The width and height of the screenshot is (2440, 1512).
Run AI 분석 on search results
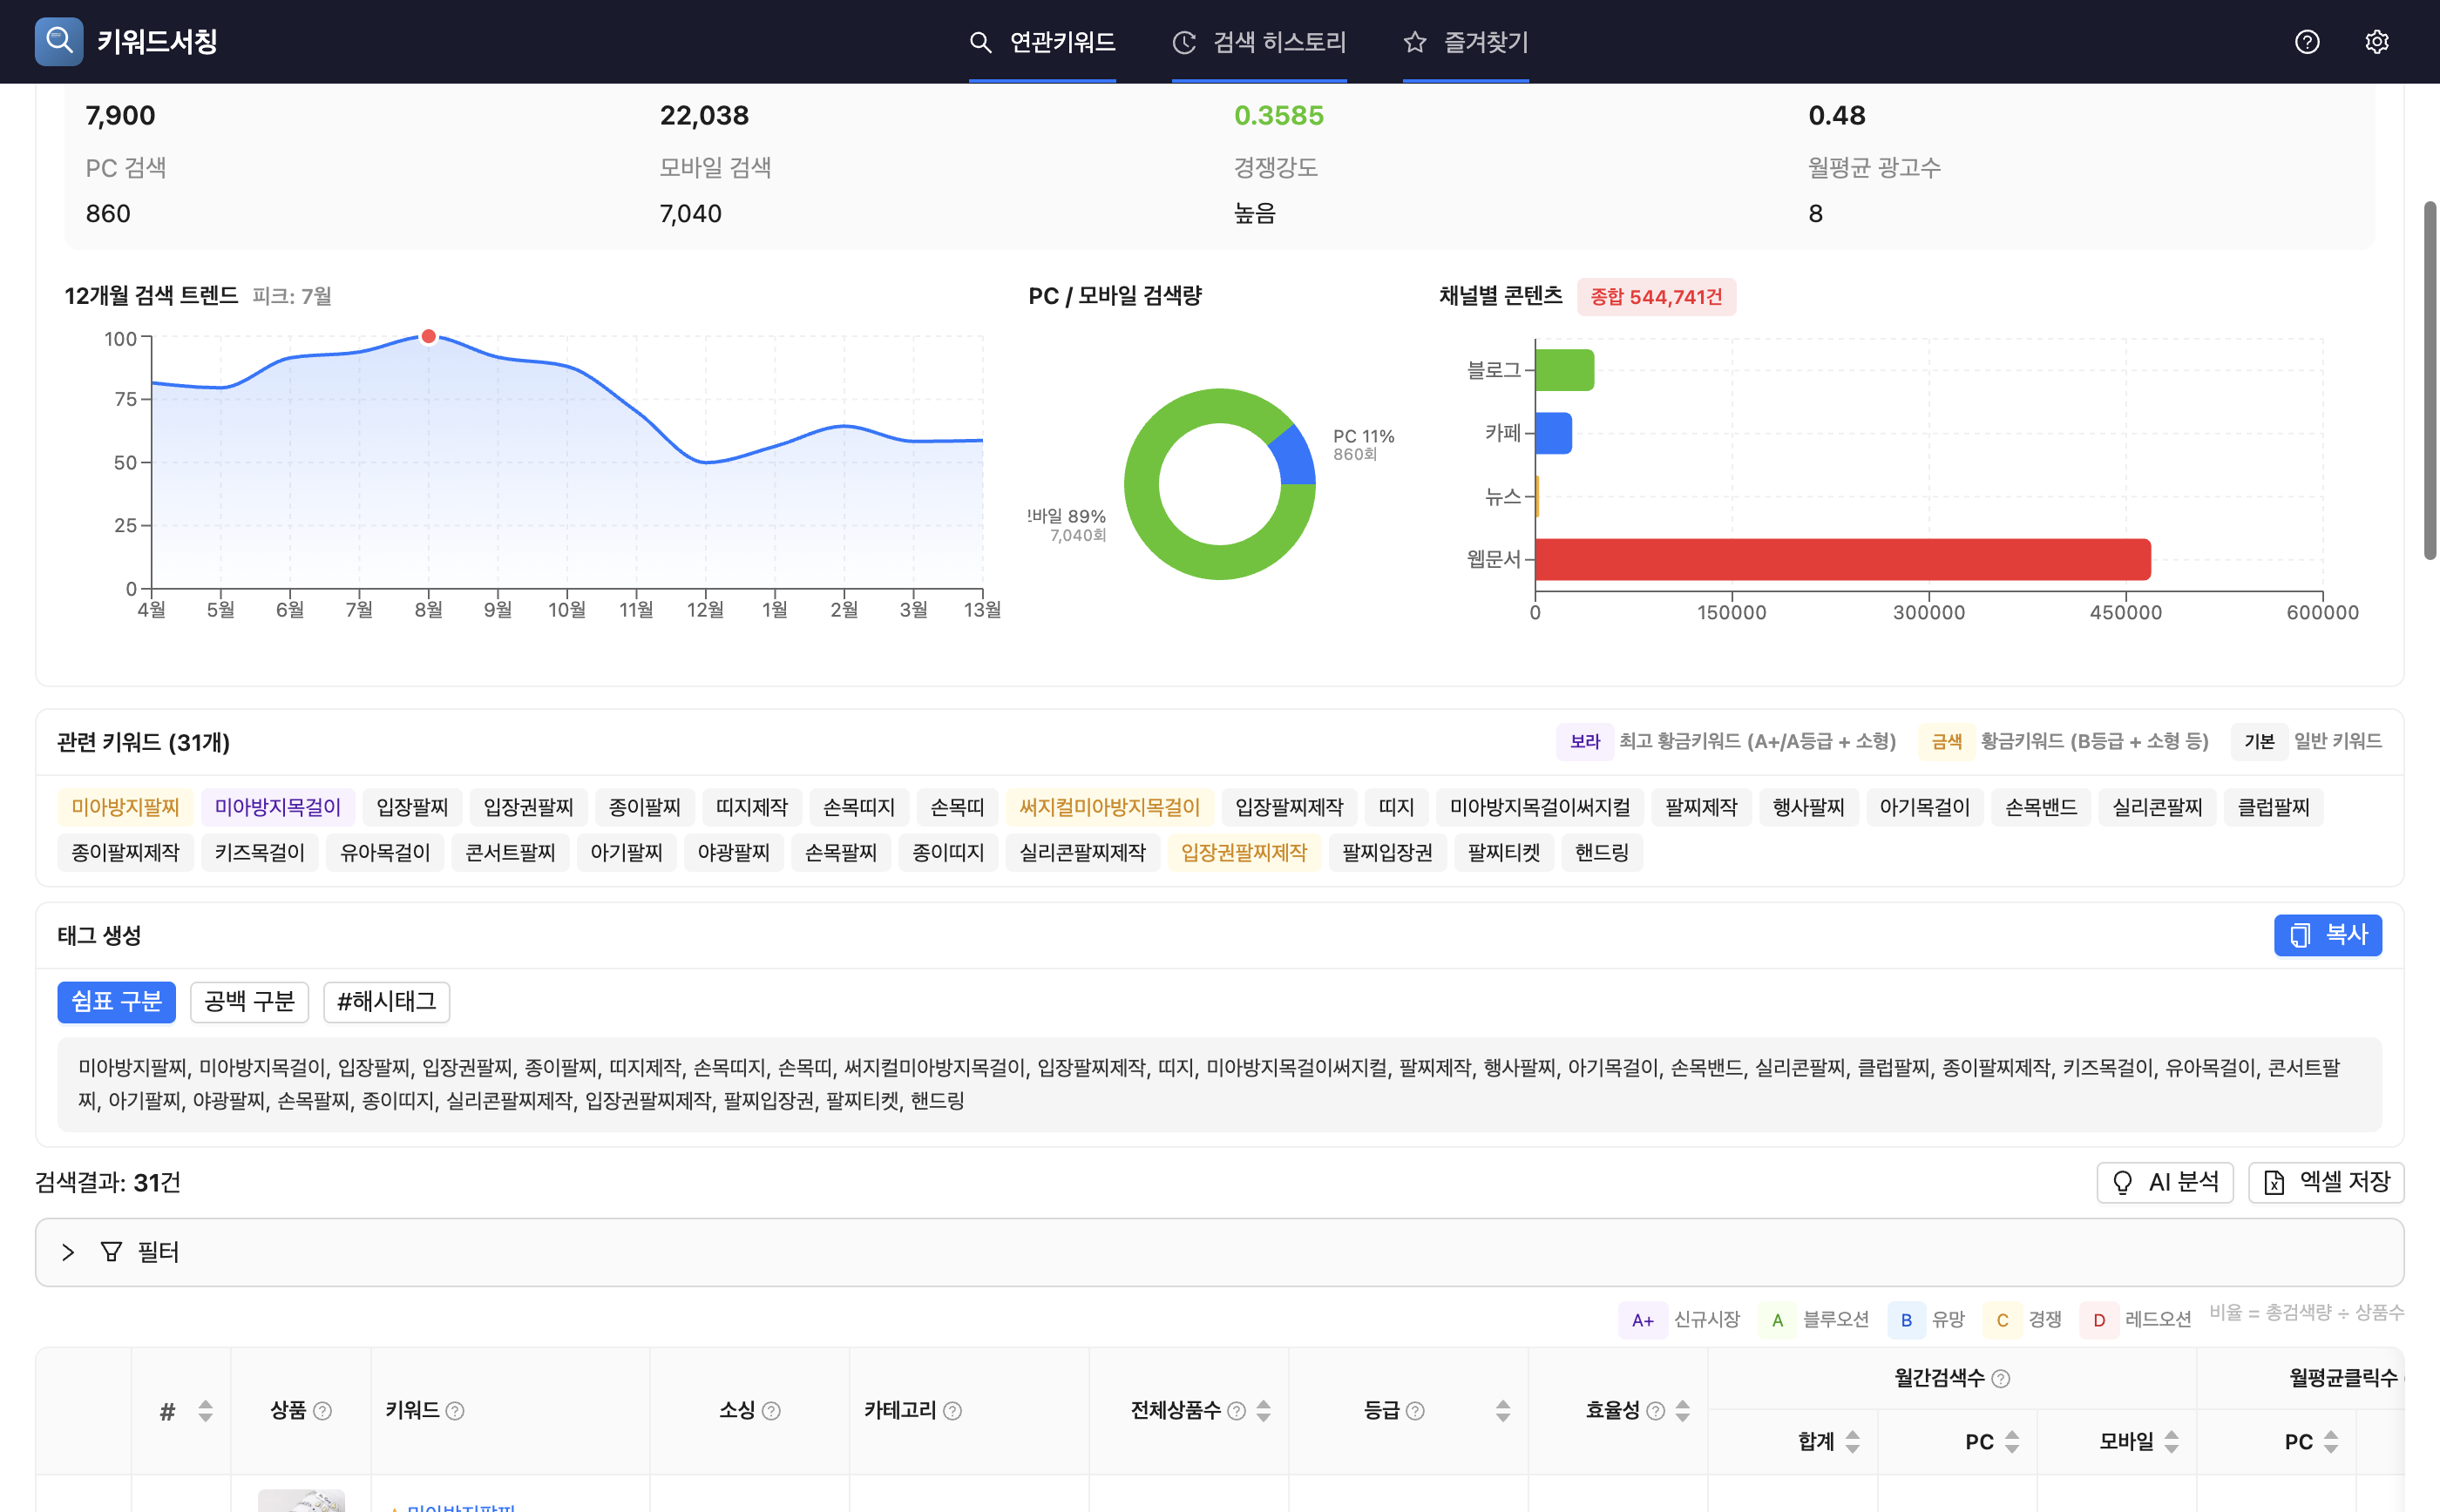tap(2165, 1182)
